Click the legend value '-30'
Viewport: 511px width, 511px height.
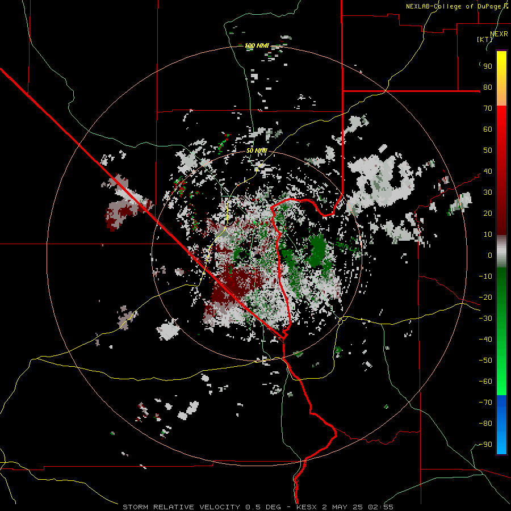point(485,319)
